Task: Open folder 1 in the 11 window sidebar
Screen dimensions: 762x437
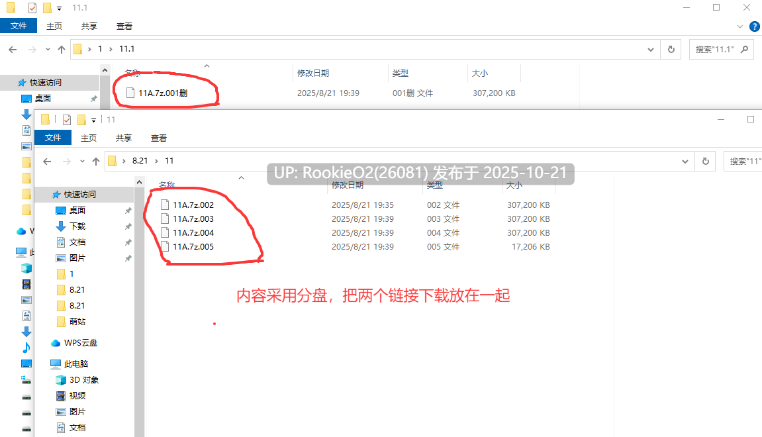Action: (x=71, y=273)
